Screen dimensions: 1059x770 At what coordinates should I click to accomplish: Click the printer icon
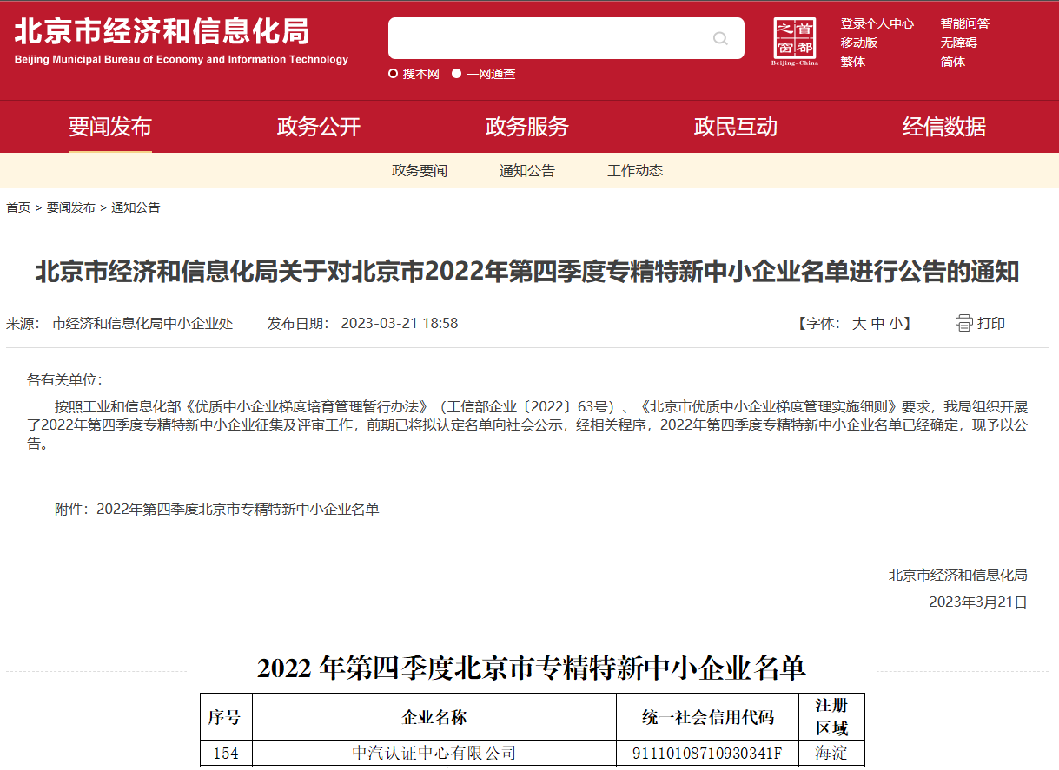coord(963,323)
